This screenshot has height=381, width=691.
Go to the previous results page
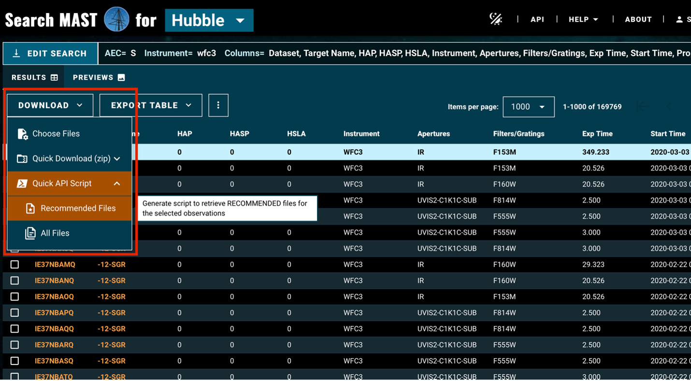pyautogui.click(x=670, y=106)
